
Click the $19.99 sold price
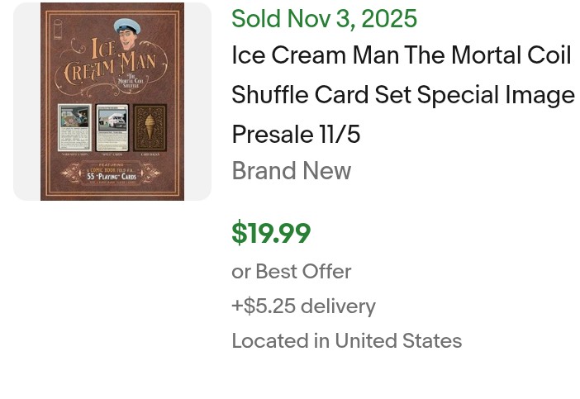pos(271,234)
